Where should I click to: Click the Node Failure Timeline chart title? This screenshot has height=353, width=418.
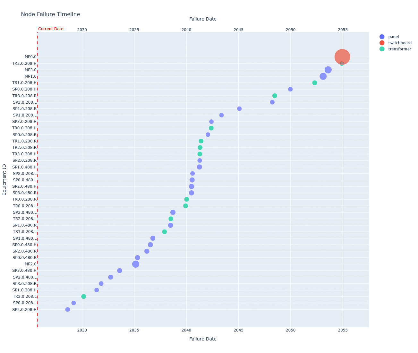(50, 14)
